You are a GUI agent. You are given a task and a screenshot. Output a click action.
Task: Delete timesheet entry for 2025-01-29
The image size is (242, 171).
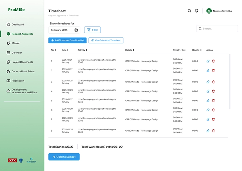point(213,119)
